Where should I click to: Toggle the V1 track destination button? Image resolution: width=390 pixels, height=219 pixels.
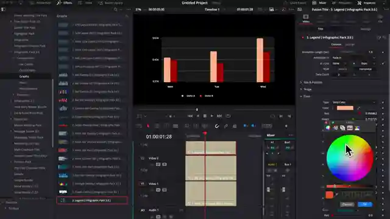142,184
